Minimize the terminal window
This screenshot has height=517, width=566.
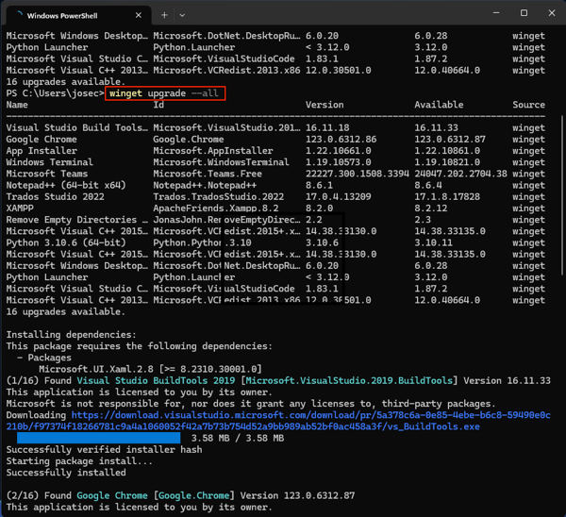point(496,13)
